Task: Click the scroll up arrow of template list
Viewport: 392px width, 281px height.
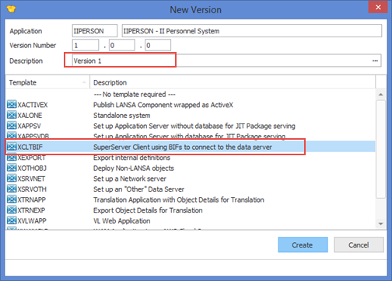Action: tap(380, 95)
